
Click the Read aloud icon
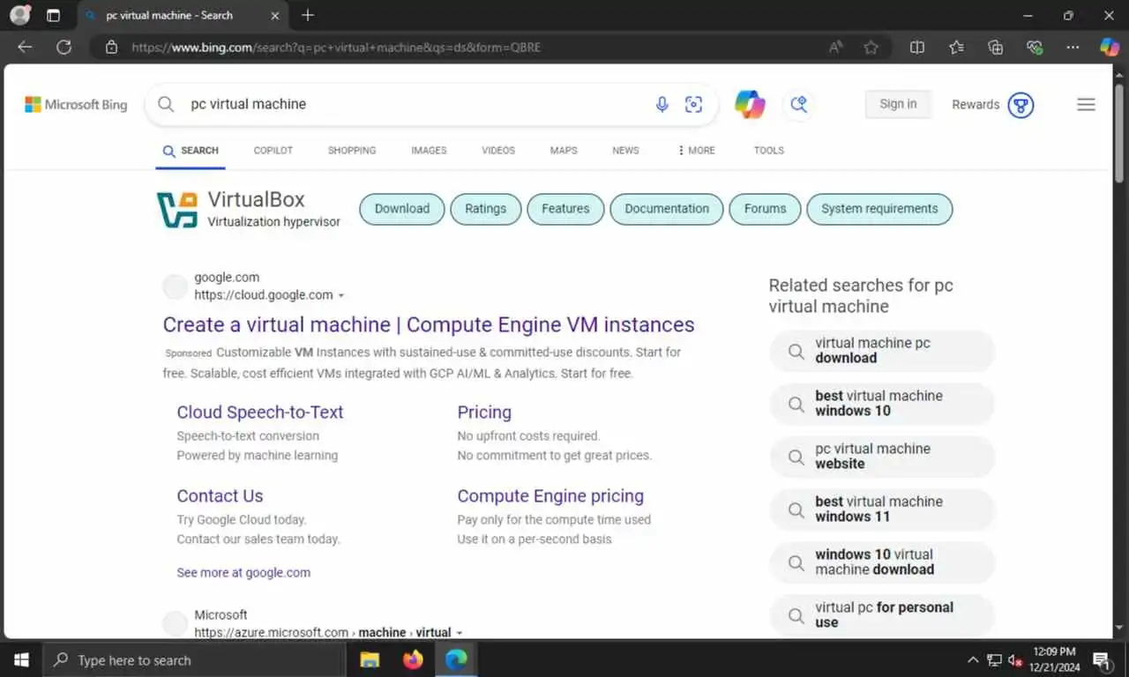836,48
